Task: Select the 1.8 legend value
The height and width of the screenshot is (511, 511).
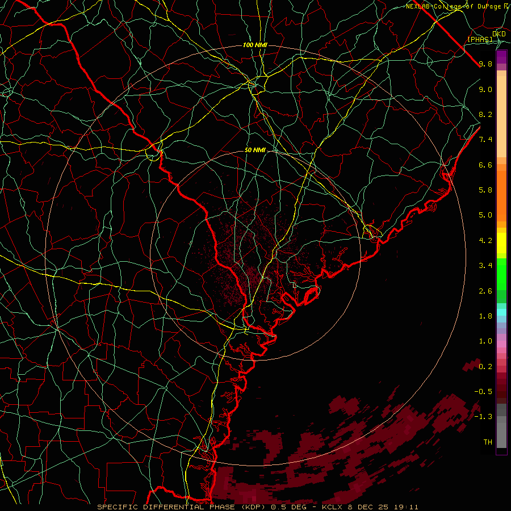Action: point(485,316)
